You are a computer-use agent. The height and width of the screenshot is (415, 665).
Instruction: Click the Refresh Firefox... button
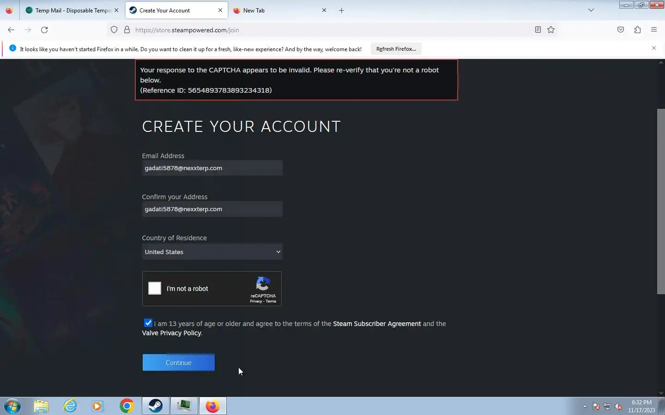[x=396, y=49]
